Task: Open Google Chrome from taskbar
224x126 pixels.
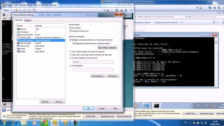Action: coord(45,123)
